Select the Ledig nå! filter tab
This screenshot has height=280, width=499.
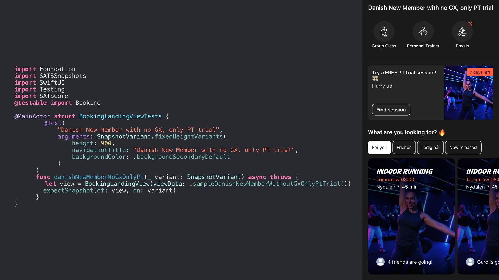point(430,148)
